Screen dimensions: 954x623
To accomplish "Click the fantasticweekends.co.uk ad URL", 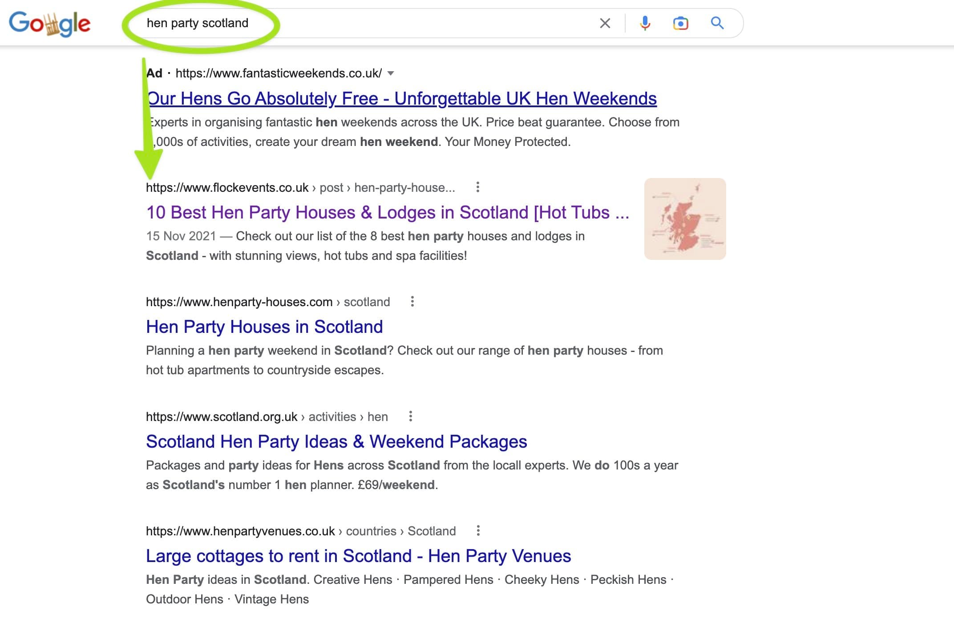I will (x=279, y=73).
